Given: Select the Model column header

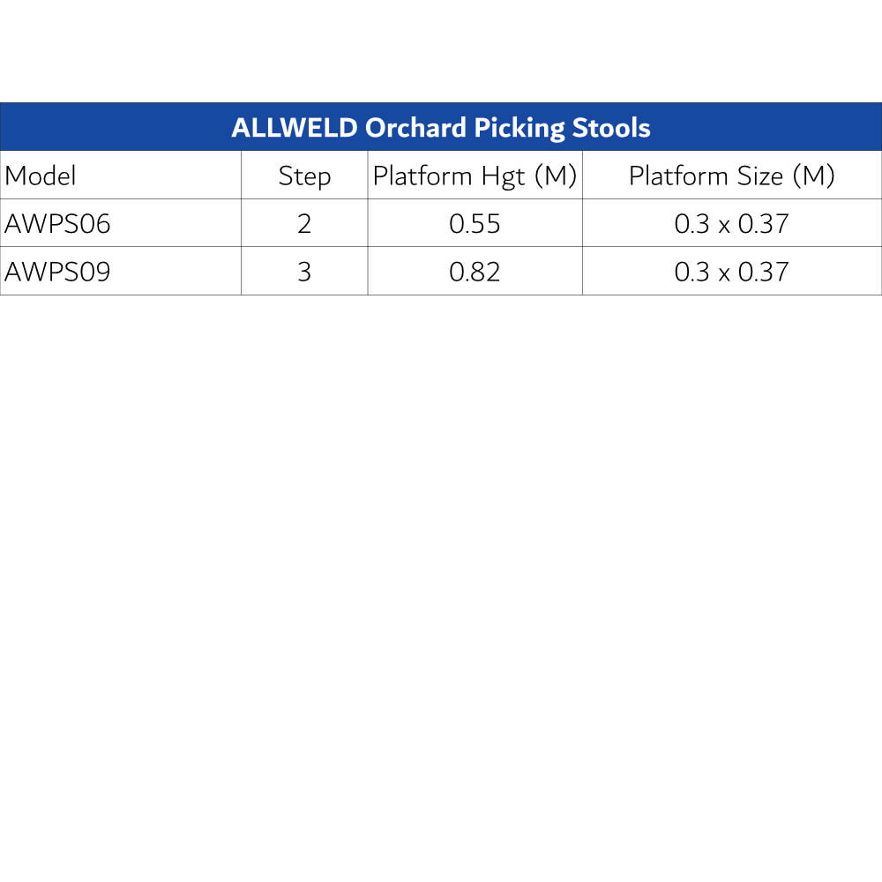Looking at the screenshot, I should (x=41, y=176).
